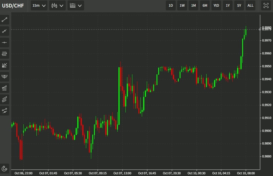Image resolution: width=273 pixels, height=176 pixels.
Task: Click the 0.9970 price axis label
Action: tap(267, 40)
